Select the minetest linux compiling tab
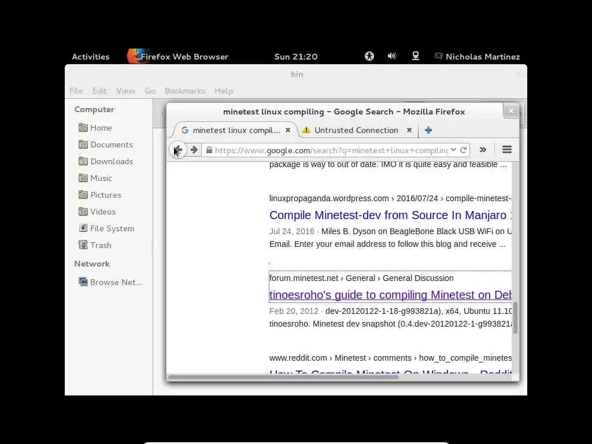The image size is (592, 444). pyautogui.click(x=236, y=130)
